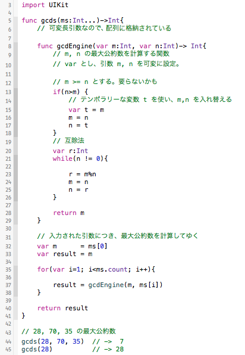Click "ms[0]" in the var m assignment
The width and height of the screenshot is (245, 355).
(98, 246)
